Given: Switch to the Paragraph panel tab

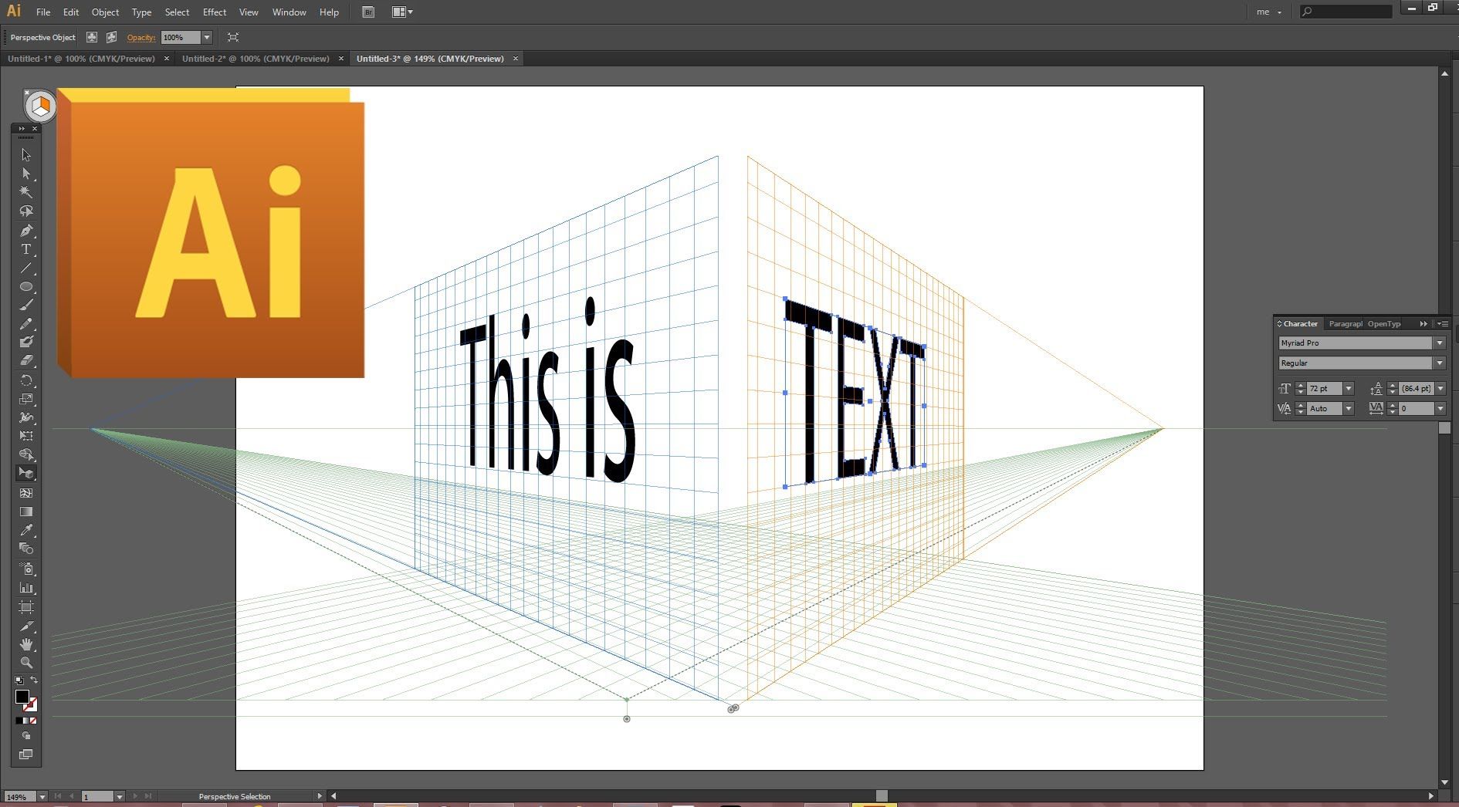Looking at the screenshot, I should tap(1346, 324).
